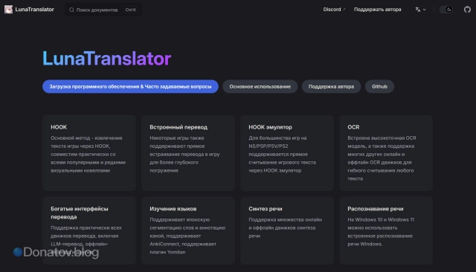Click the LunaTranslator site title in the header

(x=35, y=10)
